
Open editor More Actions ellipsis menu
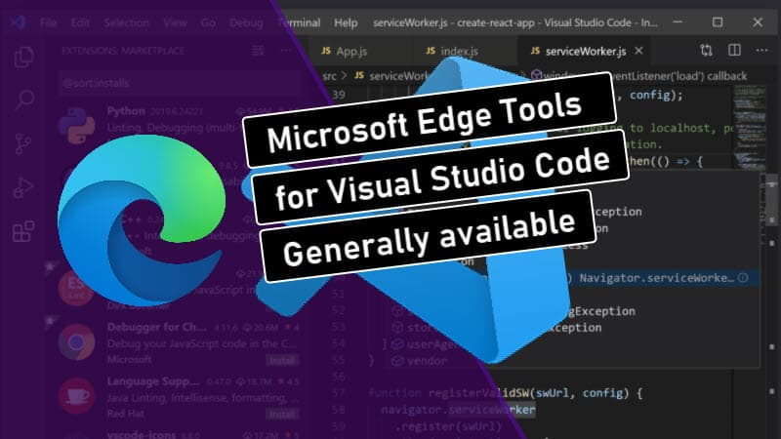[x=762, y=51]
